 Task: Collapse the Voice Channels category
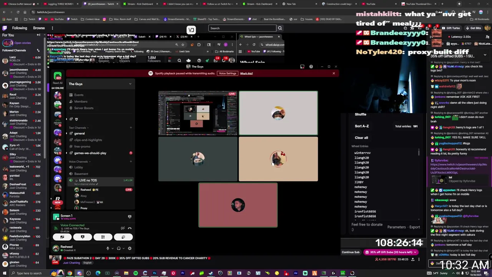click(x=79, y=162)
